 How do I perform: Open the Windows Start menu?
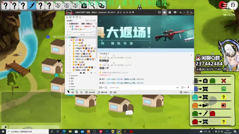pos(3,132)
